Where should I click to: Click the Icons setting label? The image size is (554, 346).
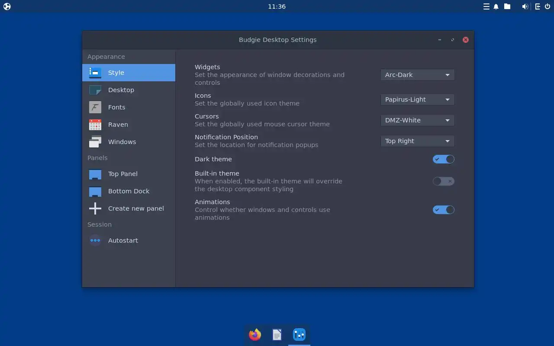203,96
